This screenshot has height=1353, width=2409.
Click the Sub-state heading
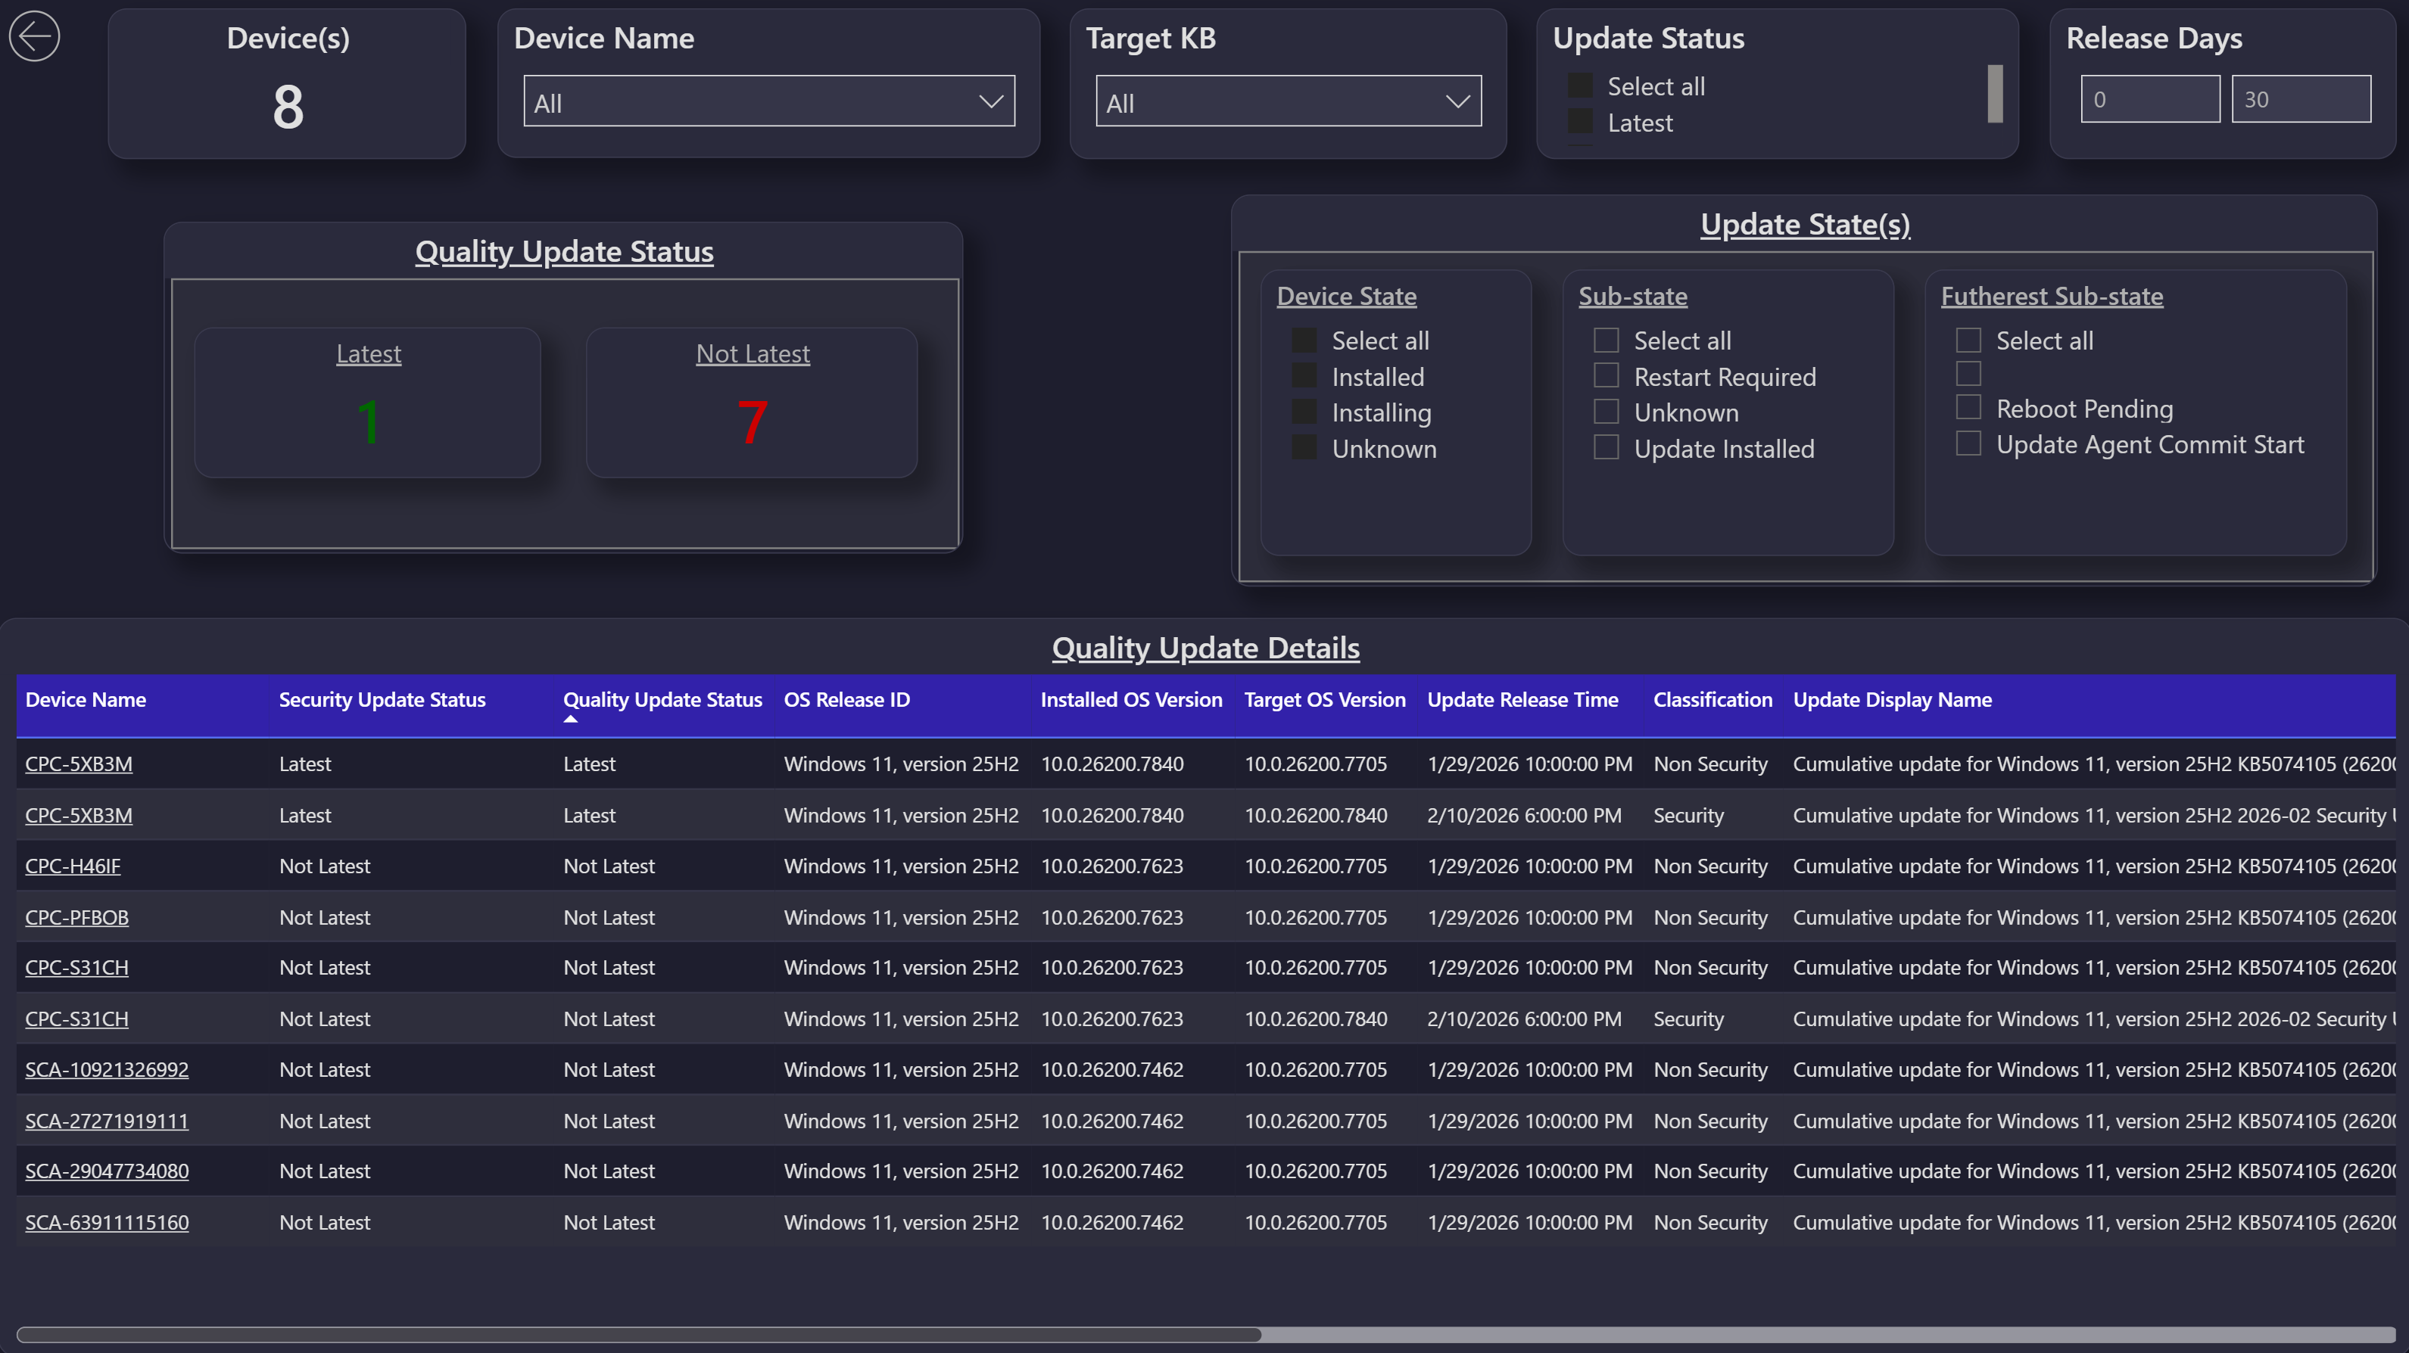point(1632,297)
